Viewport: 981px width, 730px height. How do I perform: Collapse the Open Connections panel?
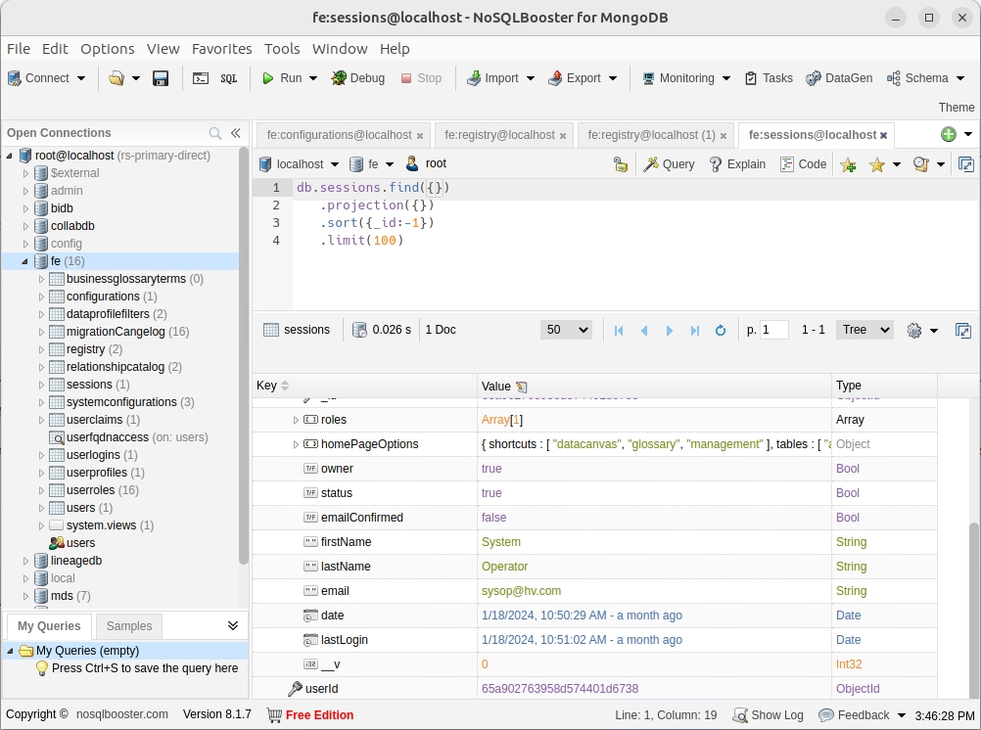[236, 133]
